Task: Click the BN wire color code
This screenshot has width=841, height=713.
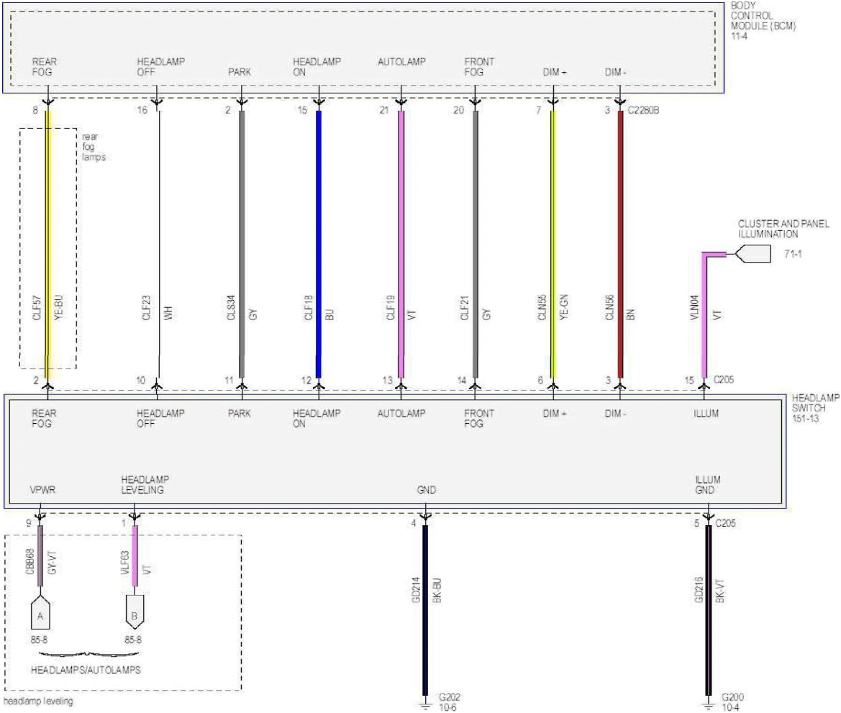Action: [631, 314]
